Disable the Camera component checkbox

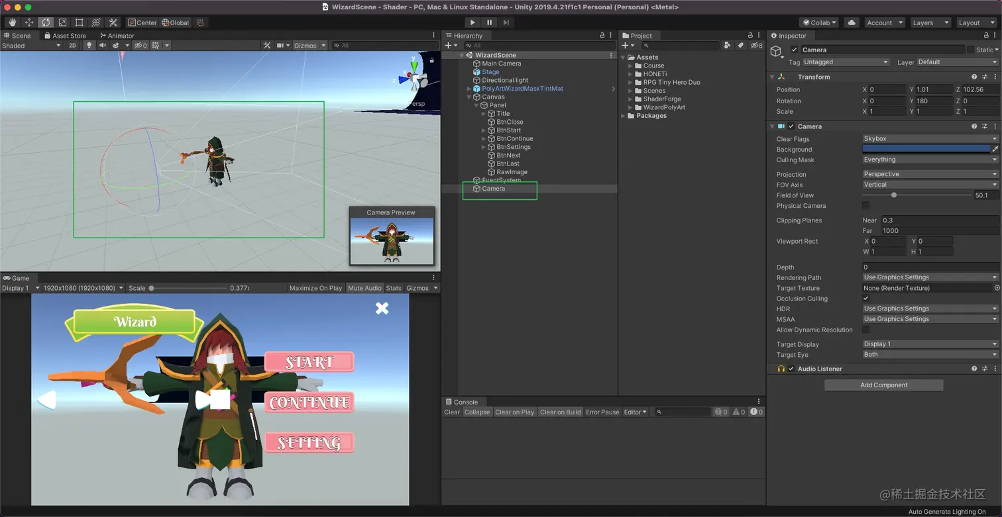pyautogui.click(x=791, y=126)
